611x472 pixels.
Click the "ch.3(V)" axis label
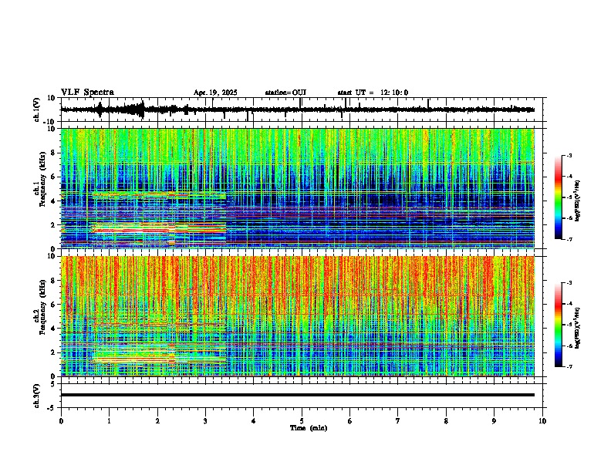37,396
